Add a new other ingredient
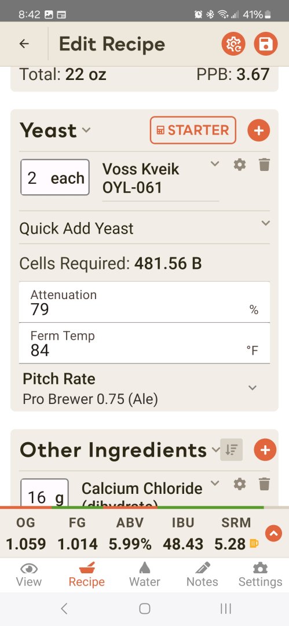Image resolution: width=289 pixels, height=626 pixels. click(x=265, y=450)
